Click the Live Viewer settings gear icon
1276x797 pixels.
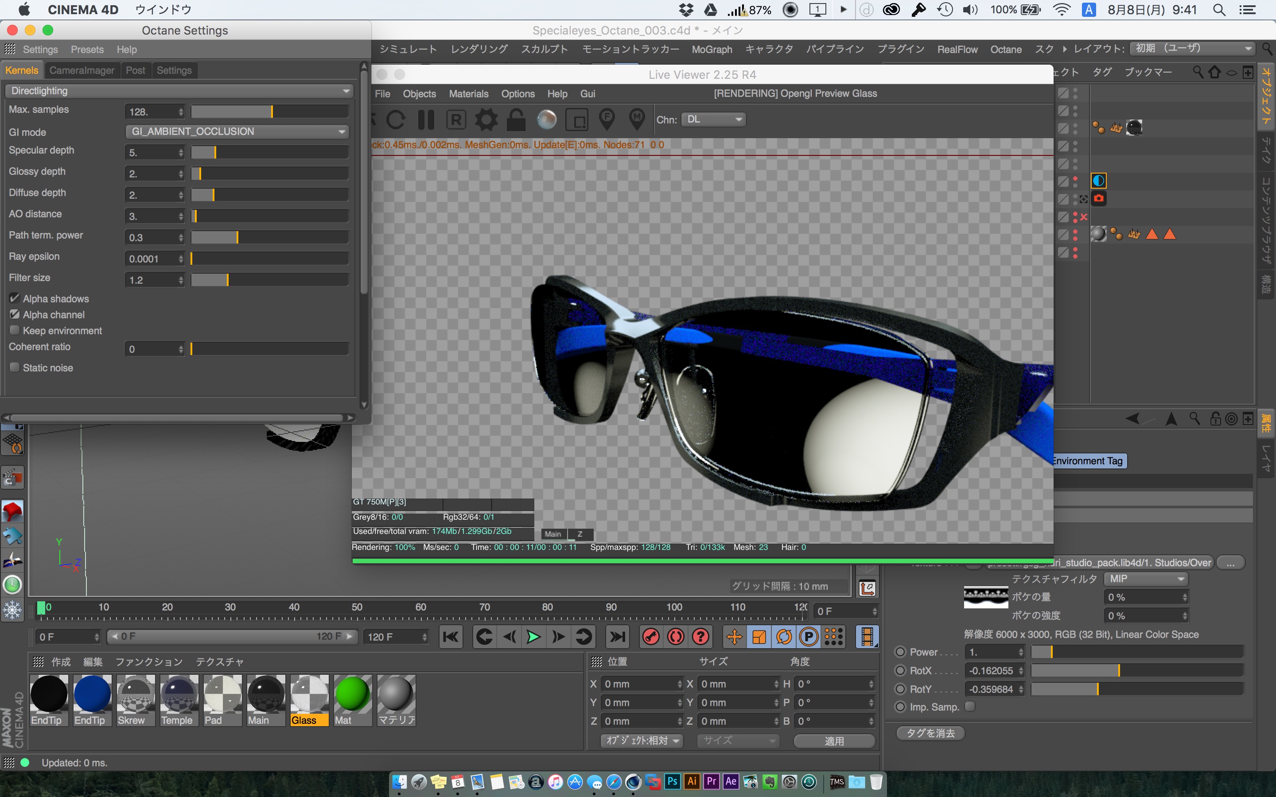[x=486, y=120]
